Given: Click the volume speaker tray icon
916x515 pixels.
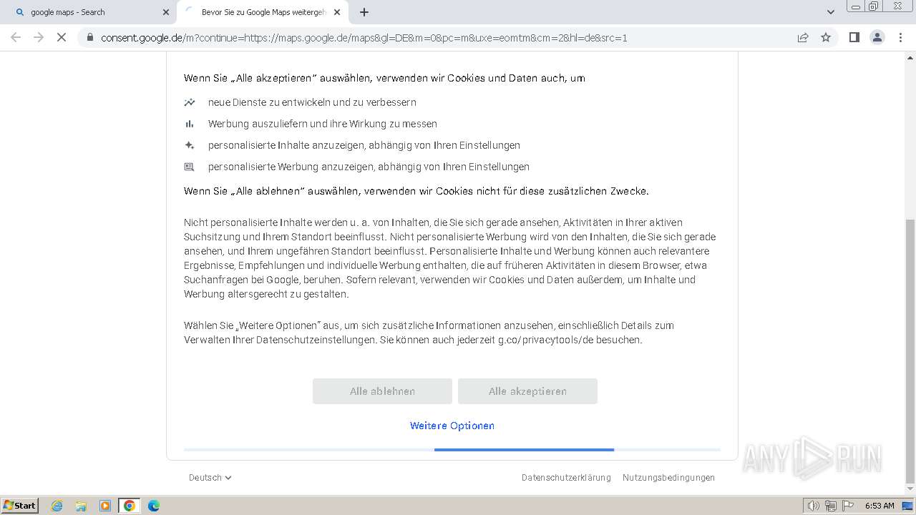Looking at the screenshot, I should click(814, 506).
